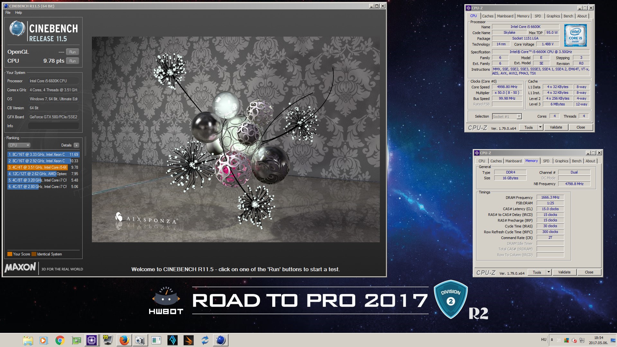The image size is (617, 347).
Task: Run the CPU benchmark test
Action: pyautogui.click(x=73, y=61)
